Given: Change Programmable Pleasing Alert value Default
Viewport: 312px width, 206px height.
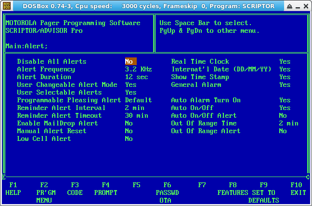Looking at the screenshot, I should [138, 100].
